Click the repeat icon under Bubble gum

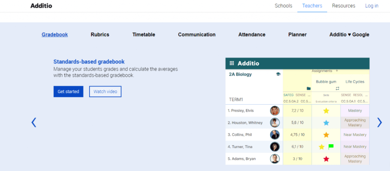pos(337,89)
